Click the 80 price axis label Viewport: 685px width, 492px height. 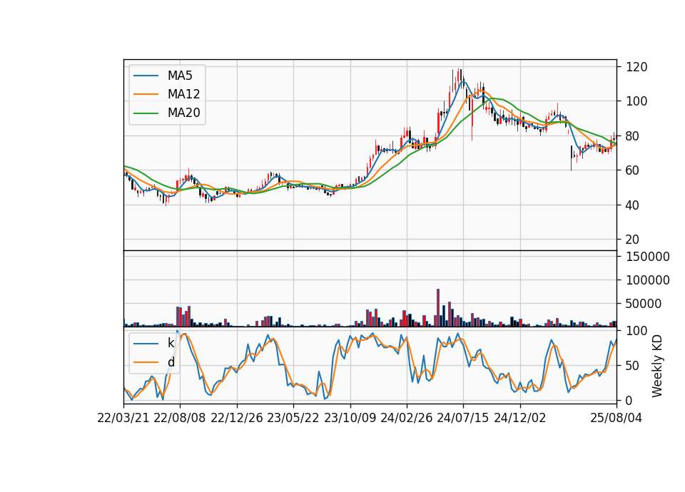633,136
